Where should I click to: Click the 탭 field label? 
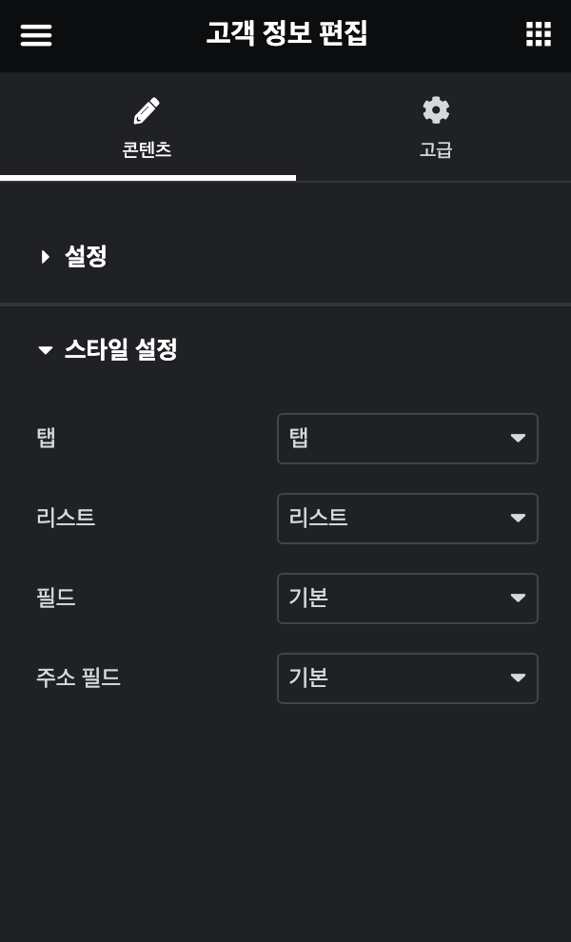(46, 439)
